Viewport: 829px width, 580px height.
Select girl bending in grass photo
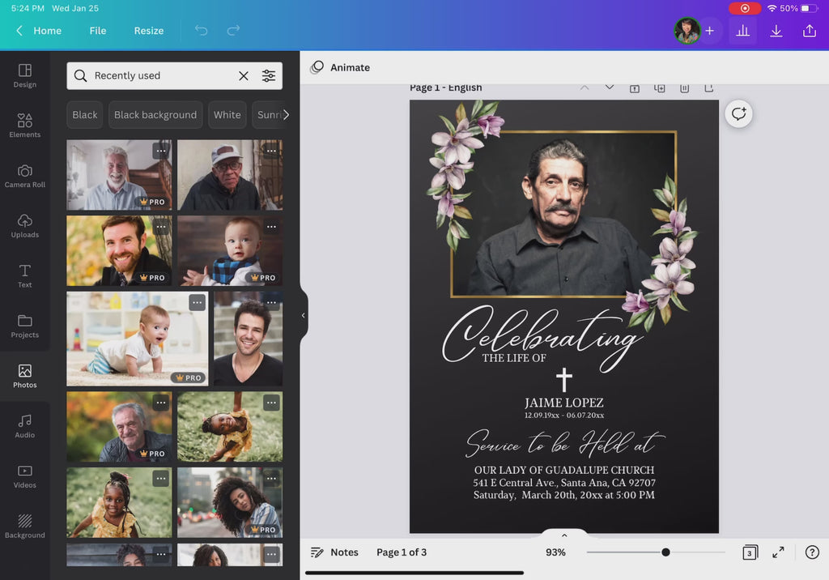[x=229, y=427]
